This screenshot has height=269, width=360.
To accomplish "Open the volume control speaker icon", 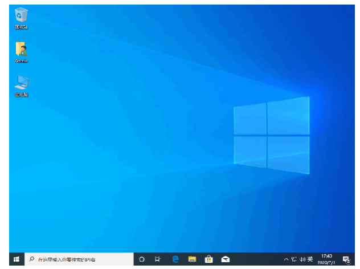I will (x=302, y=259).
